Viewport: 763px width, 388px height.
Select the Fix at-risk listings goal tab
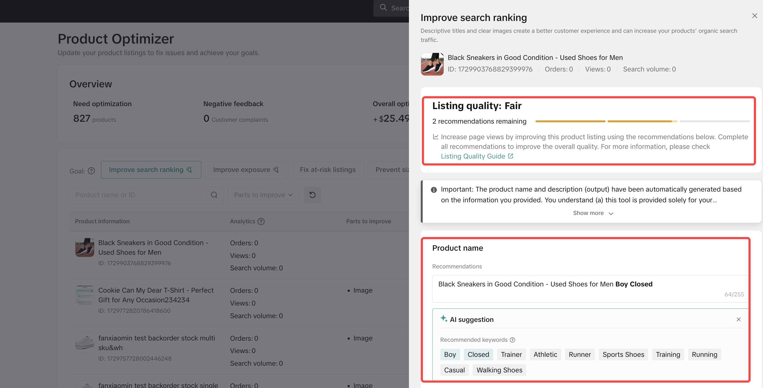point(328,170)
